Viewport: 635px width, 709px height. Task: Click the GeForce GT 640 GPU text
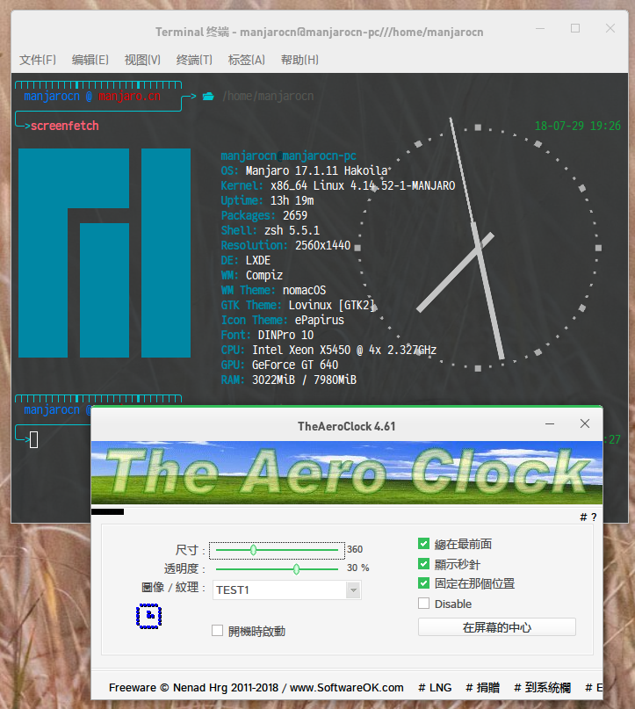[x=295, y=365]
